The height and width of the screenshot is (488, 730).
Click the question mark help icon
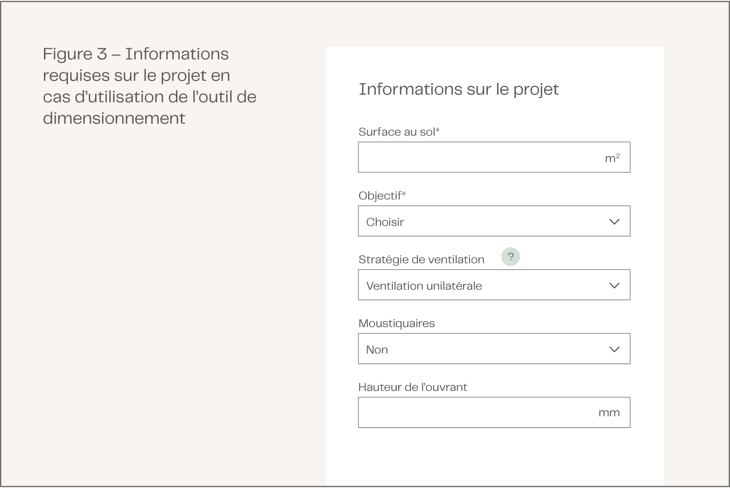(510, 257)
